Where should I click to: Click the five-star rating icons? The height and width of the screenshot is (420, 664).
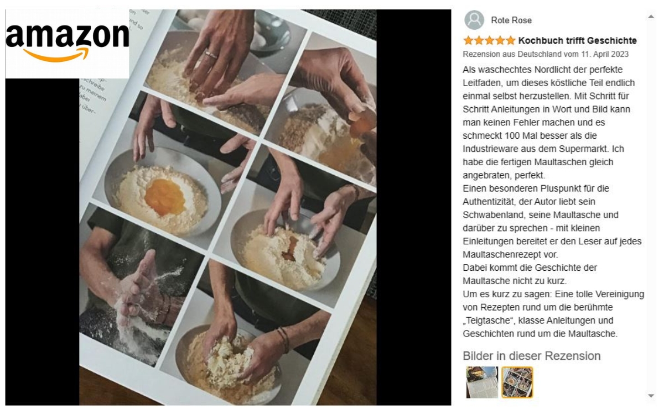[489, 40]
